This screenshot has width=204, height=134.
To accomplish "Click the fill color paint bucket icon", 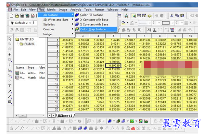I will click(123, 22).
